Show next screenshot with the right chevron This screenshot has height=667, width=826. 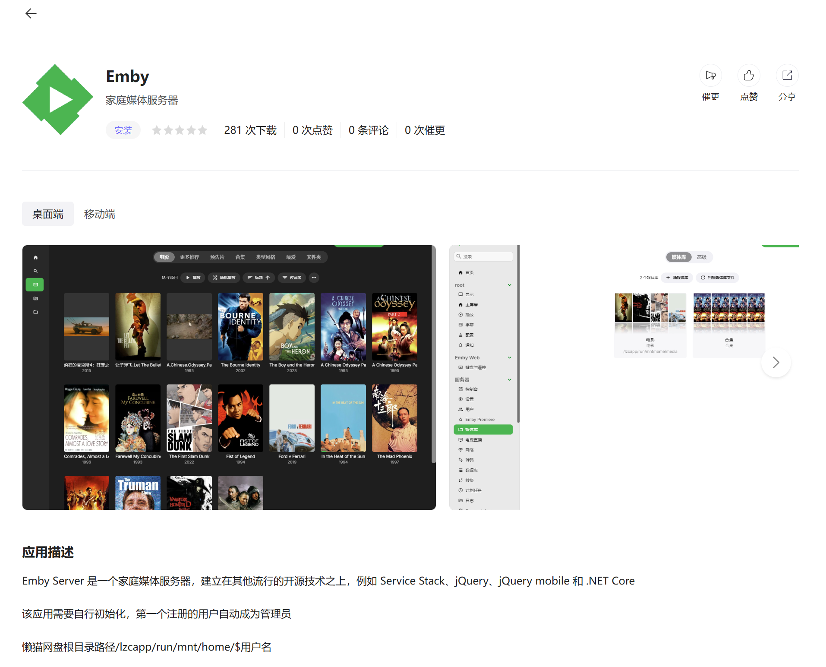pos(776,363)
